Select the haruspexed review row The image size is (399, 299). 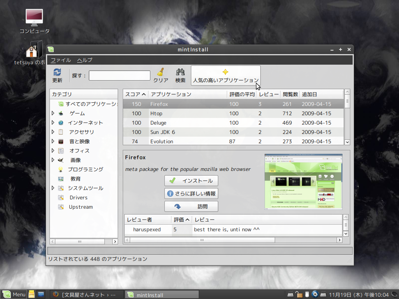tap(233, 229)
